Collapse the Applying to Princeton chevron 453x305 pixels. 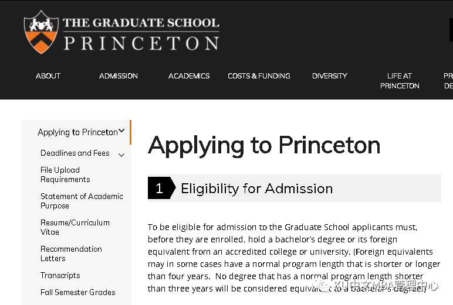pos(121,131)
